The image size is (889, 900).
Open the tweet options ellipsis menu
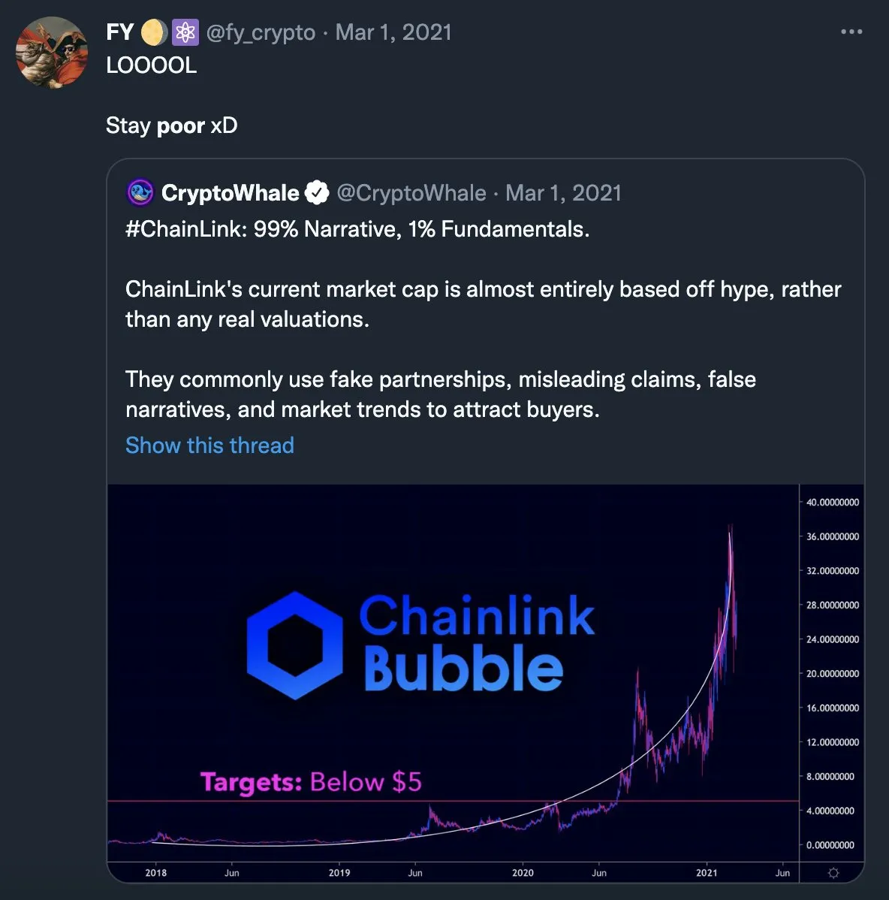(851, 32)
